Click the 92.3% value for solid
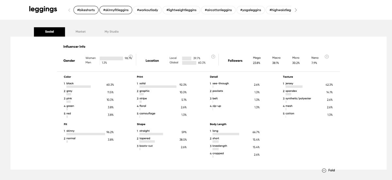Screen dimensions: 392x180 coord(183,85)
